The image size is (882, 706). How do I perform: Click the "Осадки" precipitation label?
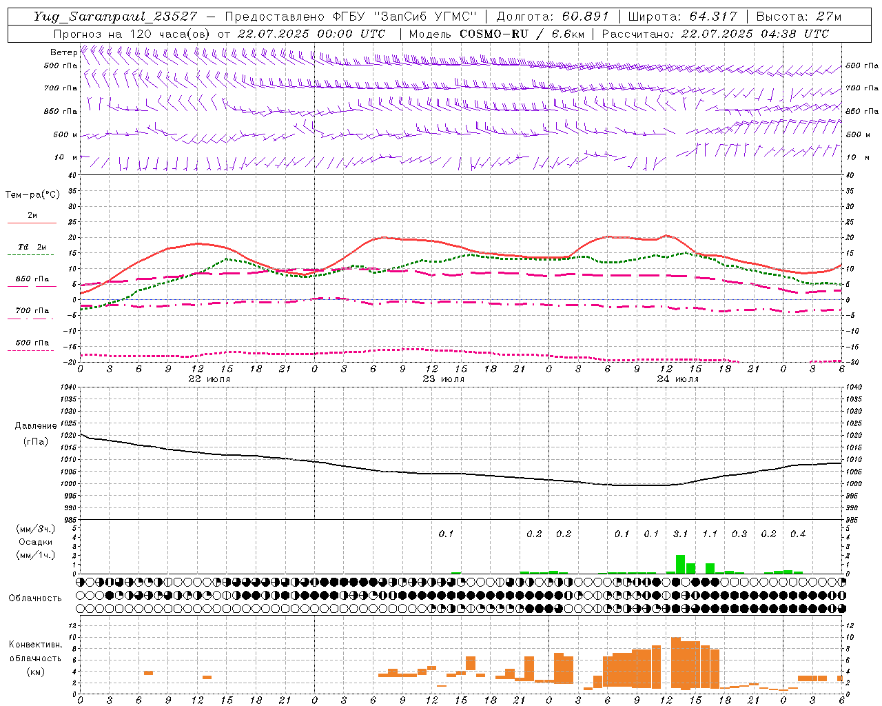(36, 542)
